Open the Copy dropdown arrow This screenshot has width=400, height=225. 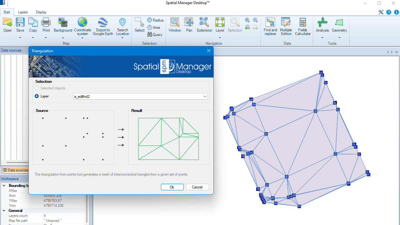pyautogui.click(x=33, y=38)
